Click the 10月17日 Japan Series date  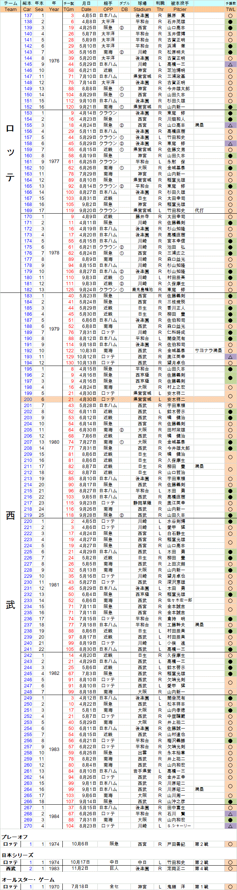[80, 862]
